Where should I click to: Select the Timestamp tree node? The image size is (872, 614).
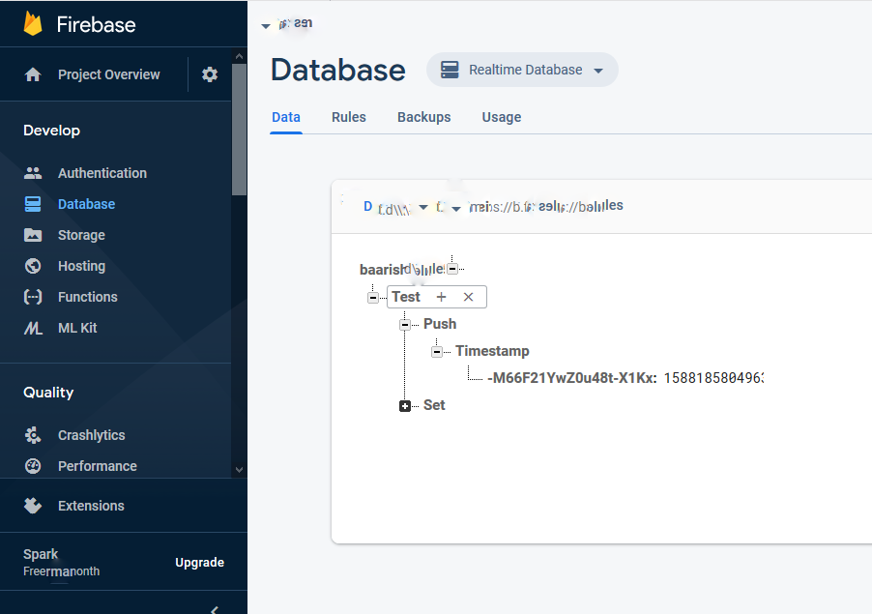(x=492, y=351)
